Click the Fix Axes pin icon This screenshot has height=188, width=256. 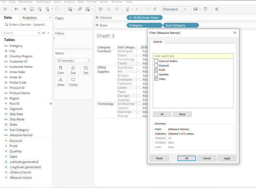coord(155,9)
